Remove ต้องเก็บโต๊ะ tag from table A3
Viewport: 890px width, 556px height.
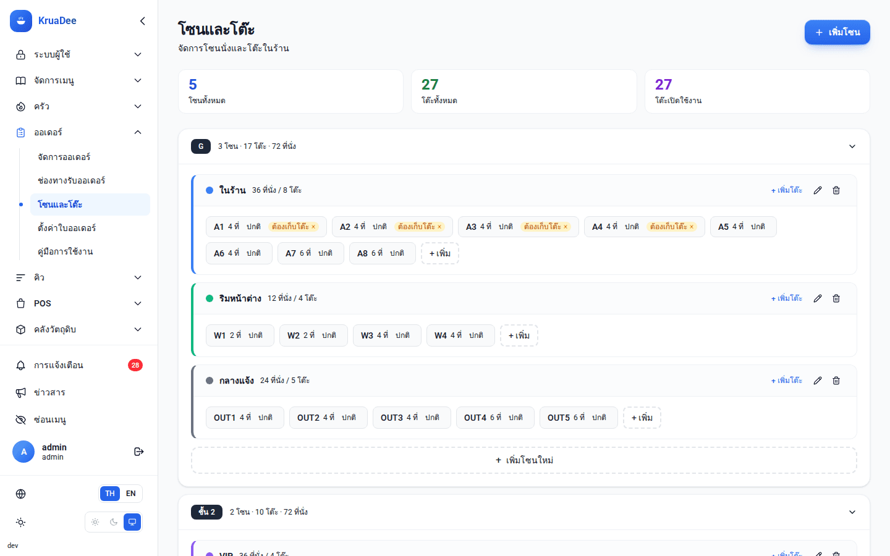coord(566,227)
